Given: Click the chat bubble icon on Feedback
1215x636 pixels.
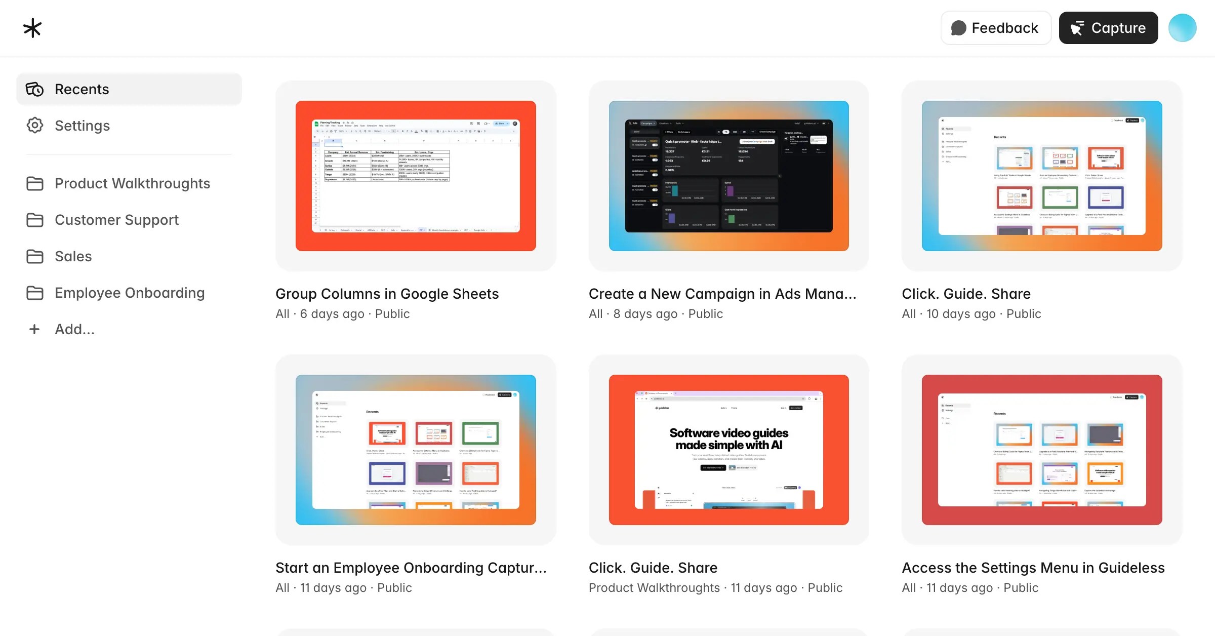Looking at the screenshot, I should tap(959, 28).
